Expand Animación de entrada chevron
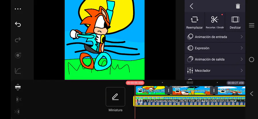Screen dimensions: 258x119 point(242,37)
